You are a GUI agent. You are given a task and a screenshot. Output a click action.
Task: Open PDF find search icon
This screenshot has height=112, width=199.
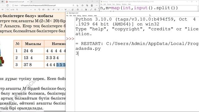pos(17,10)
